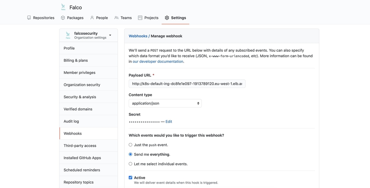This screenshot has height=188, width=370.
Task: Go to Profile in the sidebar
Action: (x=88, y=48)
